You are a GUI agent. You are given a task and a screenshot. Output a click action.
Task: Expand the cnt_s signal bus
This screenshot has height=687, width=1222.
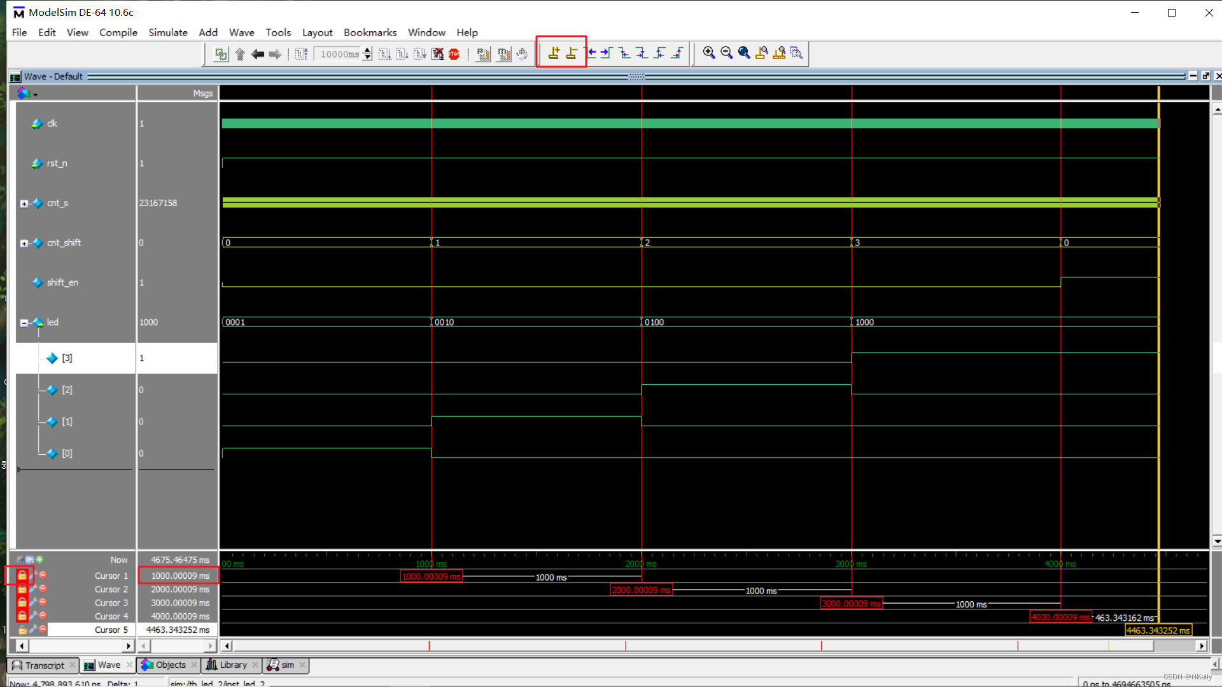tap(24, 204)
